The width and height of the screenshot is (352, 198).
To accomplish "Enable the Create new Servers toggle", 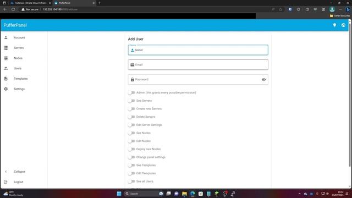I will point(131,109).
